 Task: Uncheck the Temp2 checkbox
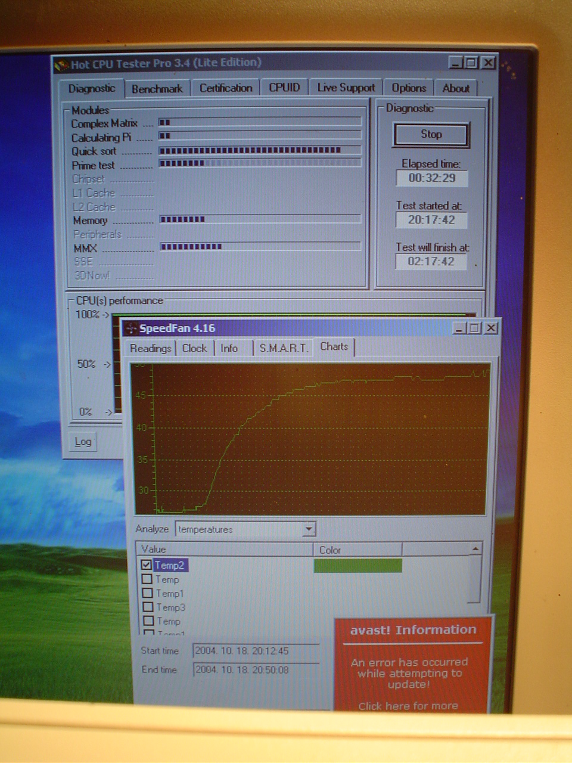point(147,565)
